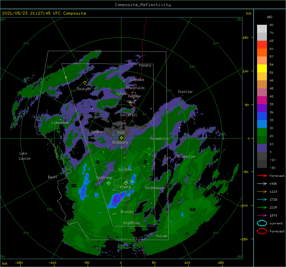Click the Olds town label
Viewport: 286px width, 267px height.
click(121, 132)
